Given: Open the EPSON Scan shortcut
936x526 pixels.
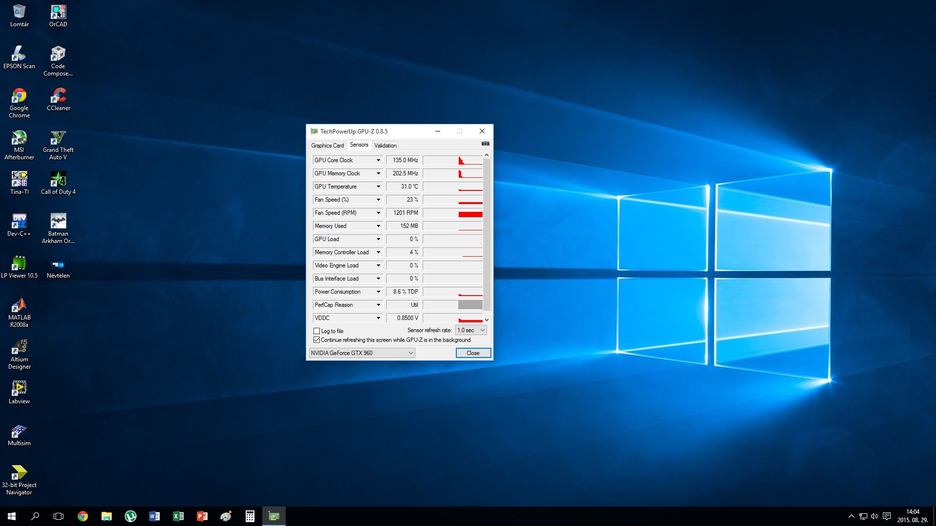Looking at the screenshot, I should [x=19, y=57].
